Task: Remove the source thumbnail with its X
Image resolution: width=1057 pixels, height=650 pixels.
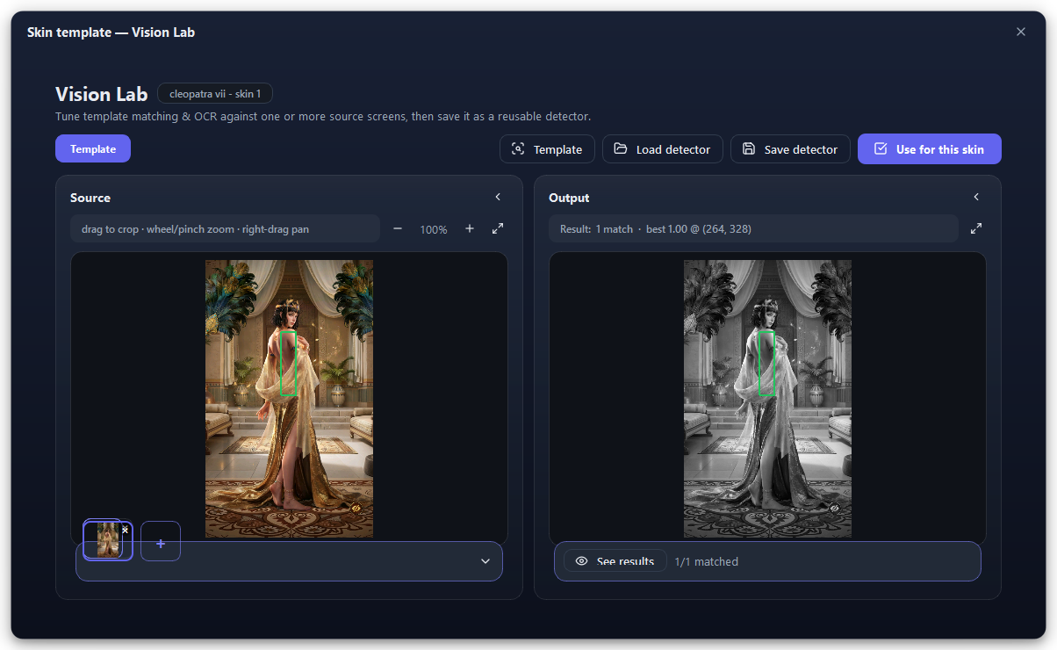Action: pos(125,530)
